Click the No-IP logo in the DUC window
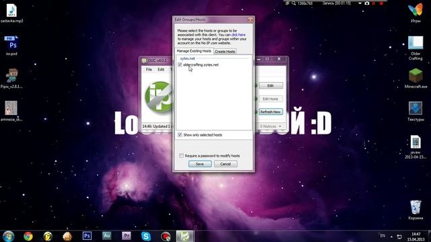431x242 pixels. click(x=158, y=97)
